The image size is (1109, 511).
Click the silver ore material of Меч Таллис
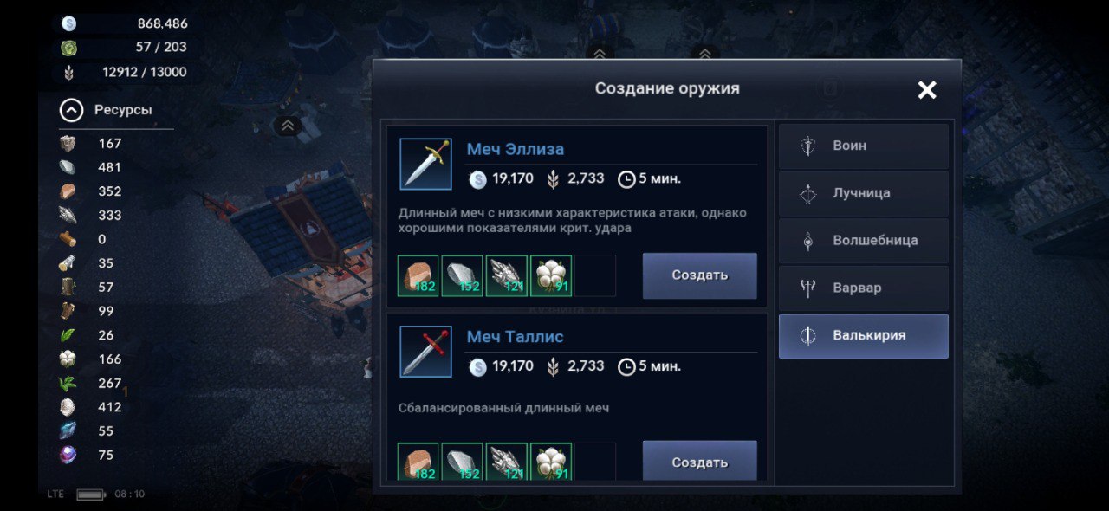tap(462, 462)
